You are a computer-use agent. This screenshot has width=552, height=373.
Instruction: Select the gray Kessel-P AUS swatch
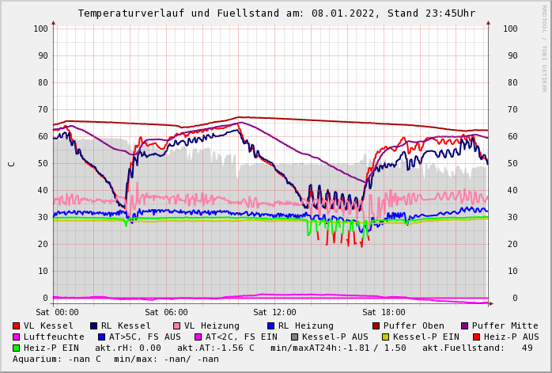pyautogui.click(x=306, y=337)
